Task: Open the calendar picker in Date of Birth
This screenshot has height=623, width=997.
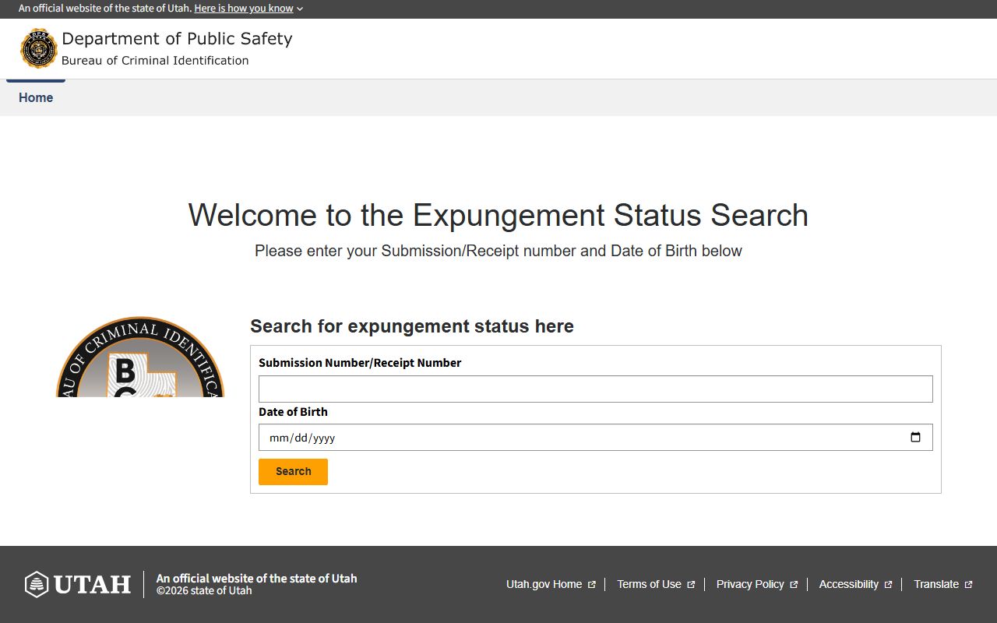Action: [915, 438]
